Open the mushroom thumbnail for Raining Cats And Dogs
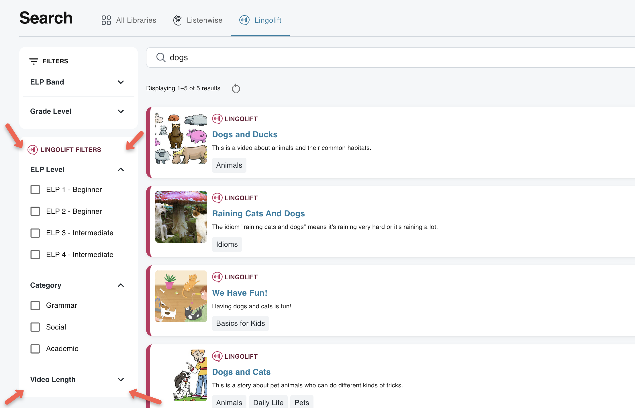The width and height of the screenshot is (635, 408). tap(181, 217)
